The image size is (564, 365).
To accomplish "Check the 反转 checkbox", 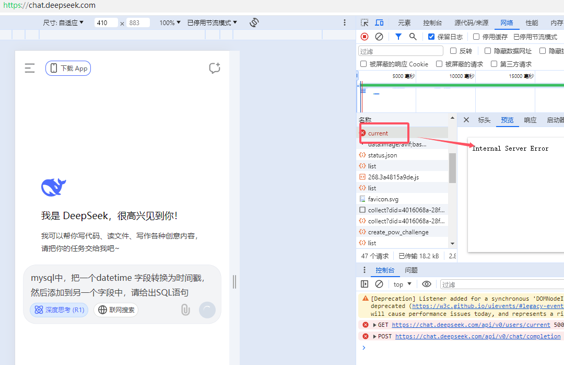I will point(453,51).
